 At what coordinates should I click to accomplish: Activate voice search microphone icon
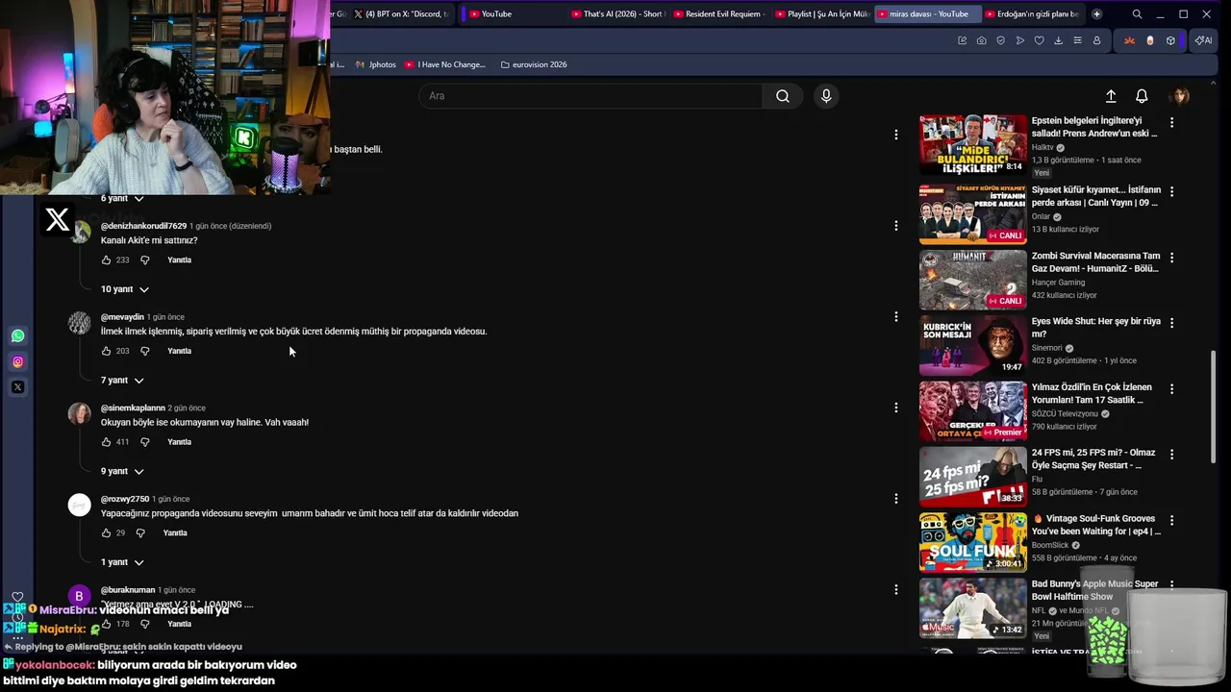825,96
